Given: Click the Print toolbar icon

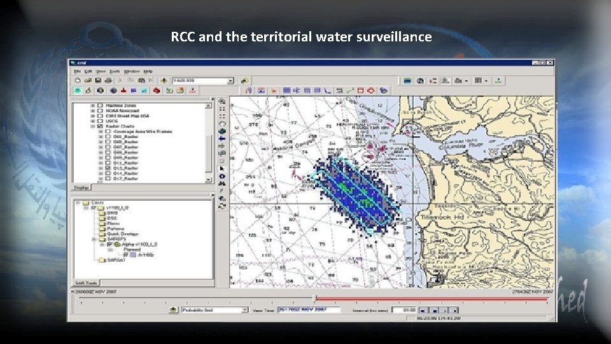Looking at the screenshot, I should [108, 81].
